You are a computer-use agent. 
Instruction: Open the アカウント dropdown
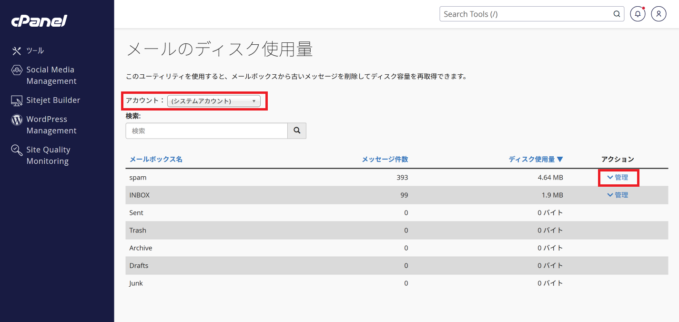pos(214,101)
